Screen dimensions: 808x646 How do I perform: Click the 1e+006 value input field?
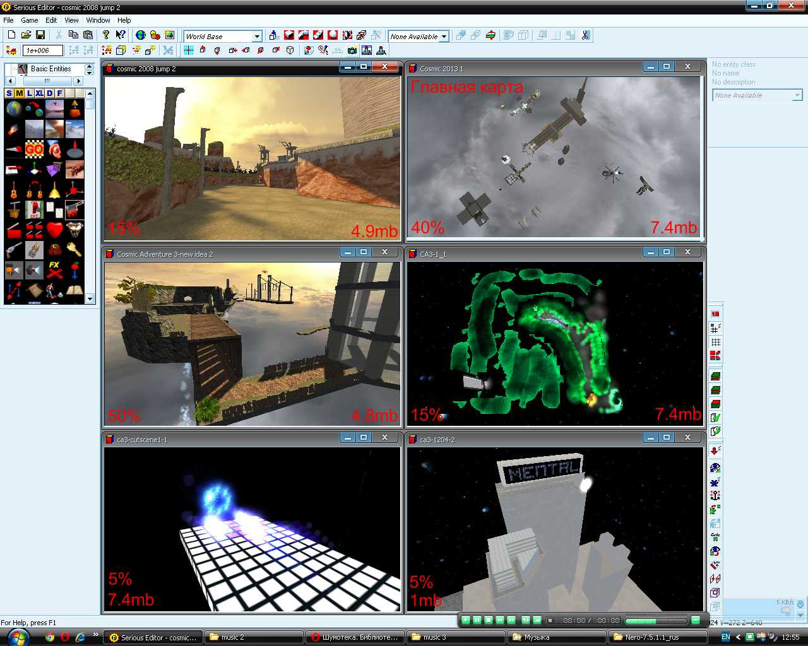(43, 50)
